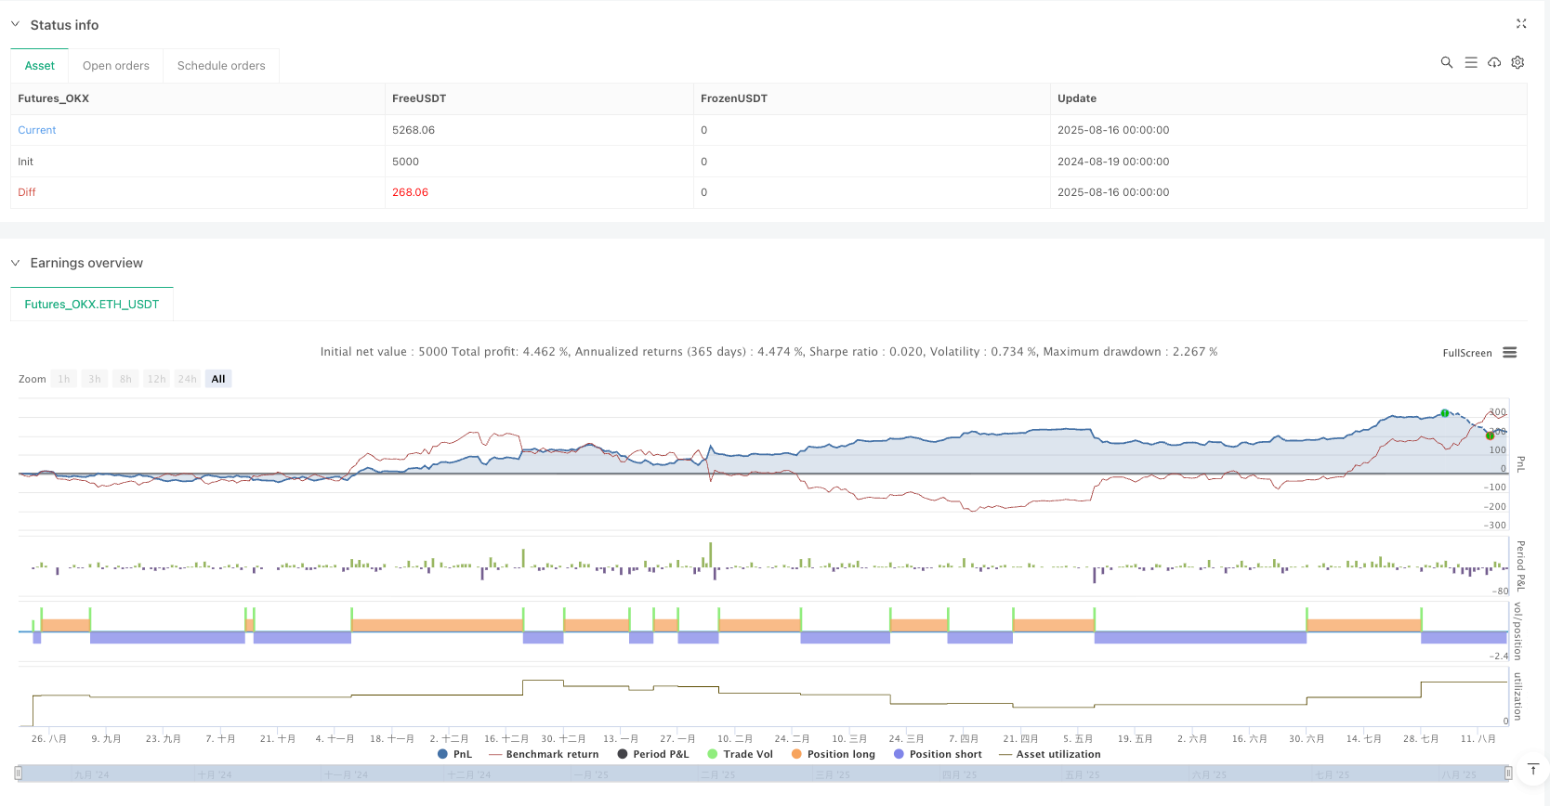The height and width of the screenshot is (806, 1550).
Task: Toggle Benchmark return series visibility
Action: [544, 754]
